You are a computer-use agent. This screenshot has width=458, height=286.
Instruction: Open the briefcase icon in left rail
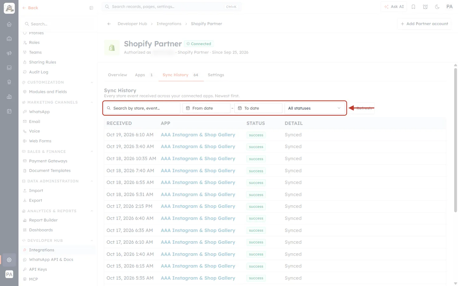tap(9, 39)
